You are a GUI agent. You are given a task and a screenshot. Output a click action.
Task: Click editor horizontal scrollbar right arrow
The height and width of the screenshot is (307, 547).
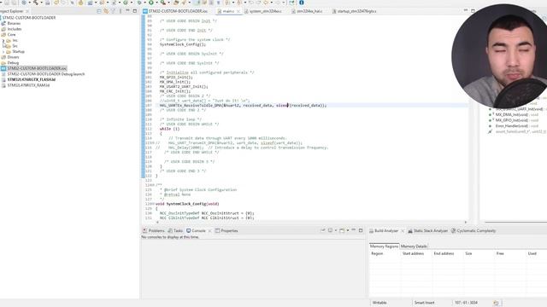pyautogui.click(x=465, y=222)
